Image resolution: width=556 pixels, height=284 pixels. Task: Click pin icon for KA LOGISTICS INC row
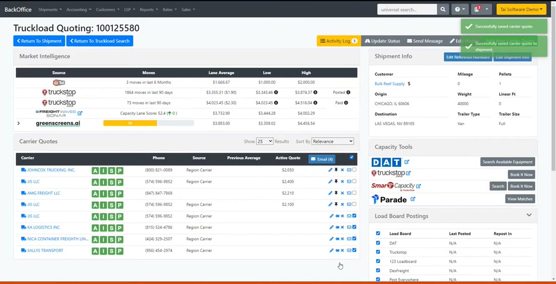[x=337, y=227]
